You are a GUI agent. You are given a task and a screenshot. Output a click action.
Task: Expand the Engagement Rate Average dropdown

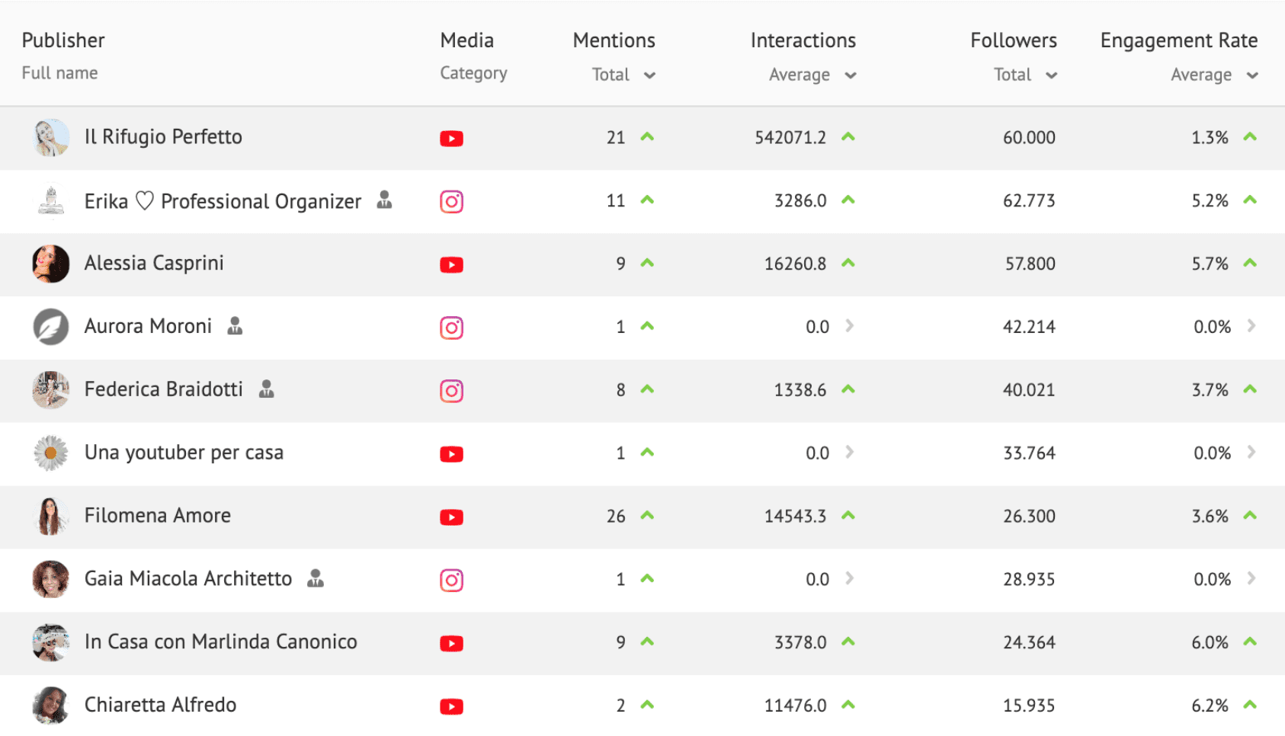[1252, 75]
